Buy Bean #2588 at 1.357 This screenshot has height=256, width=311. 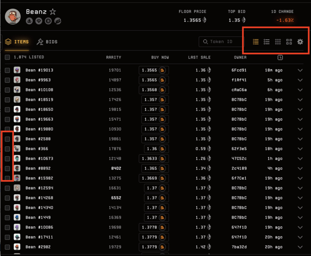(155, 139)
